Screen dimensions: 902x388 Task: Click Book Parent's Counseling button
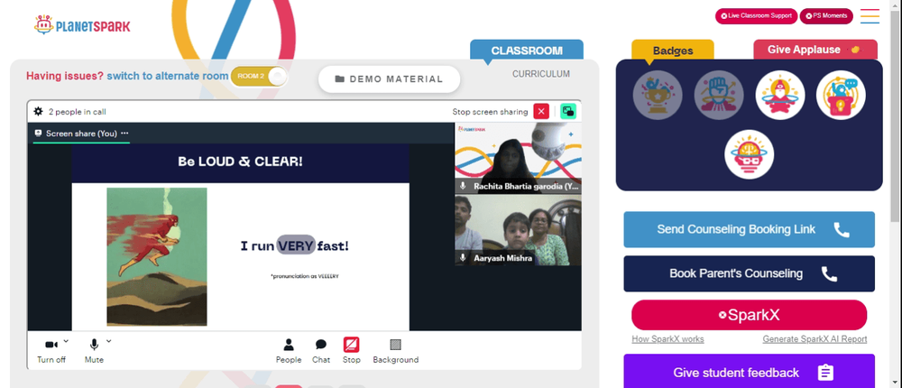tap(749, 273)
